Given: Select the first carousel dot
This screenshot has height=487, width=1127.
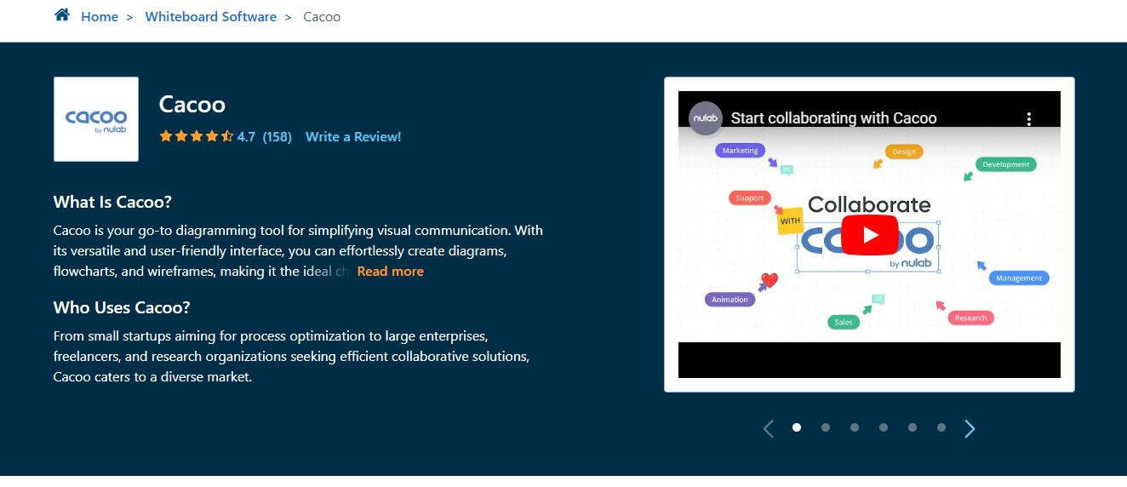Looking at the screenshot, I should 797,427.
